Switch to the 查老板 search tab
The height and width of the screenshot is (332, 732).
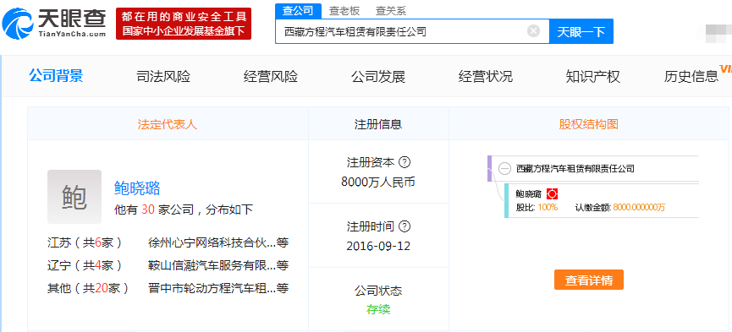(x=344, y=10)
